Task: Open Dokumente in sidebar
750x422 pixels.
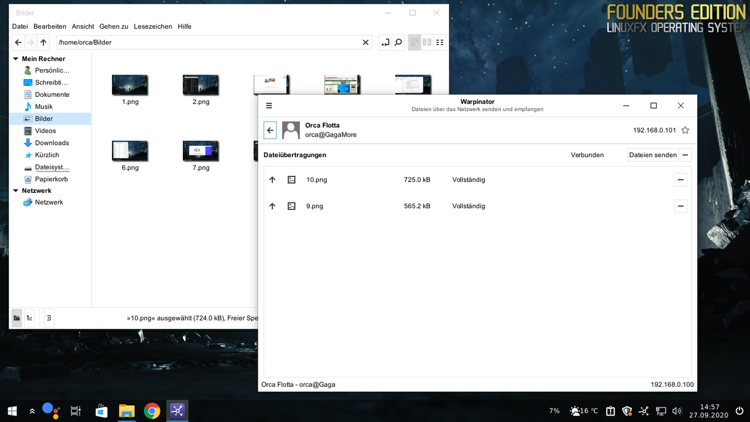Action: coord(51,94)
